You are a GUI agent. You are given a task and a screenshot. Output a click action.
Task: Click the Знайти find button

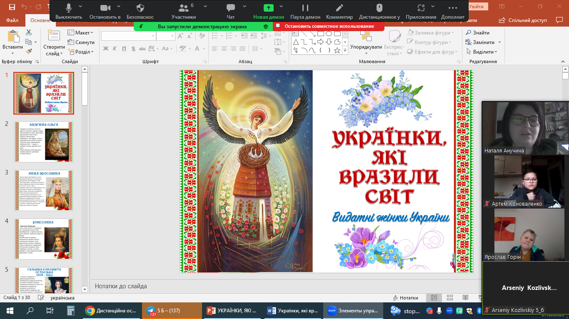point(477,33)
